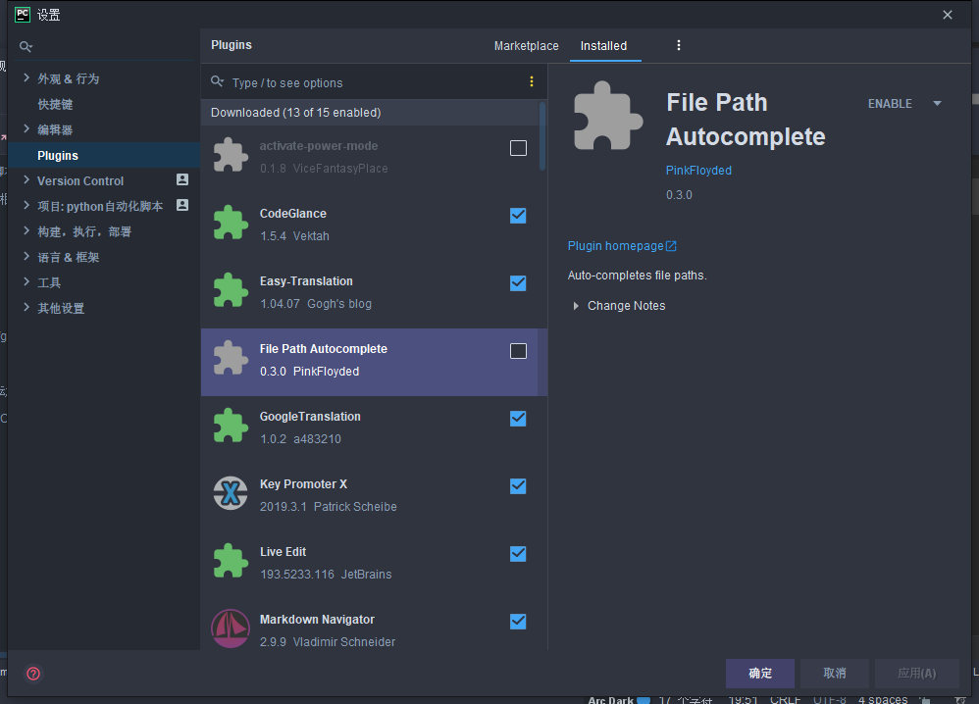Click the plugin search magnifier icon
This screenshot has height=704, width=979.
[217, 81]
